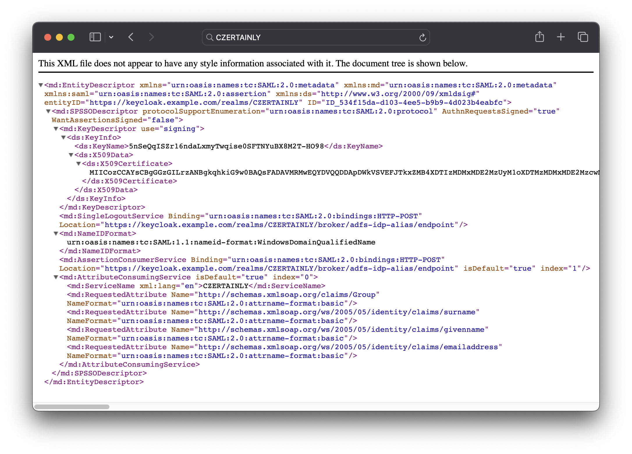The width and height of the screenshot is (632, 454).
Task: Collapse the md:KeyDescriptor signing element
Action: [56, 129]
